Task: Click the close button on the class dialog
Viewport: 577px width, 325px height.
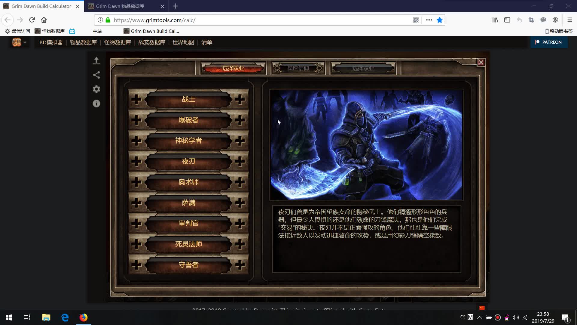Action: coord(481,62)
